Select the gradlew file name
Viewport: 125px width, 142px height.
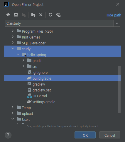coord(39,84)
